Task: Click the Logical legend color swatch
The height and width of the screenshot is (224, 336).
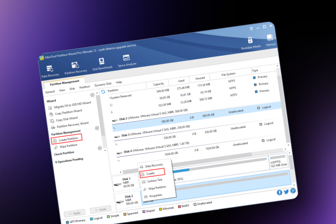Action: (x=91, y=219)
